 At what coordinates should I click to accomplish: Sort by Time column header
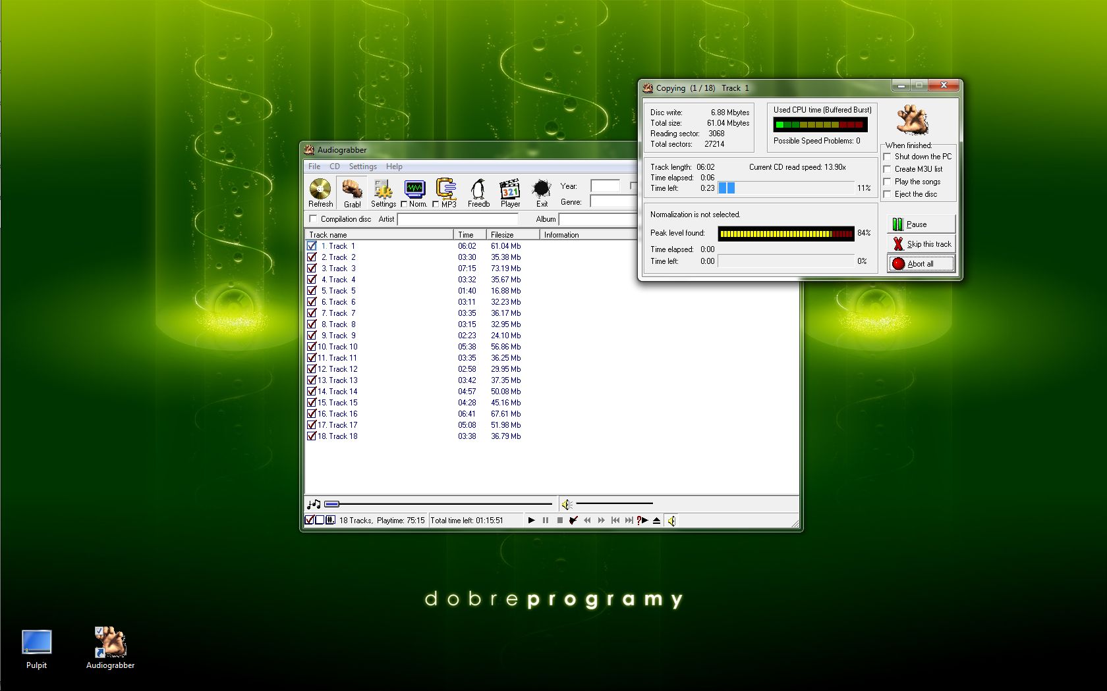pyautogui.click(x=470, y=234)
